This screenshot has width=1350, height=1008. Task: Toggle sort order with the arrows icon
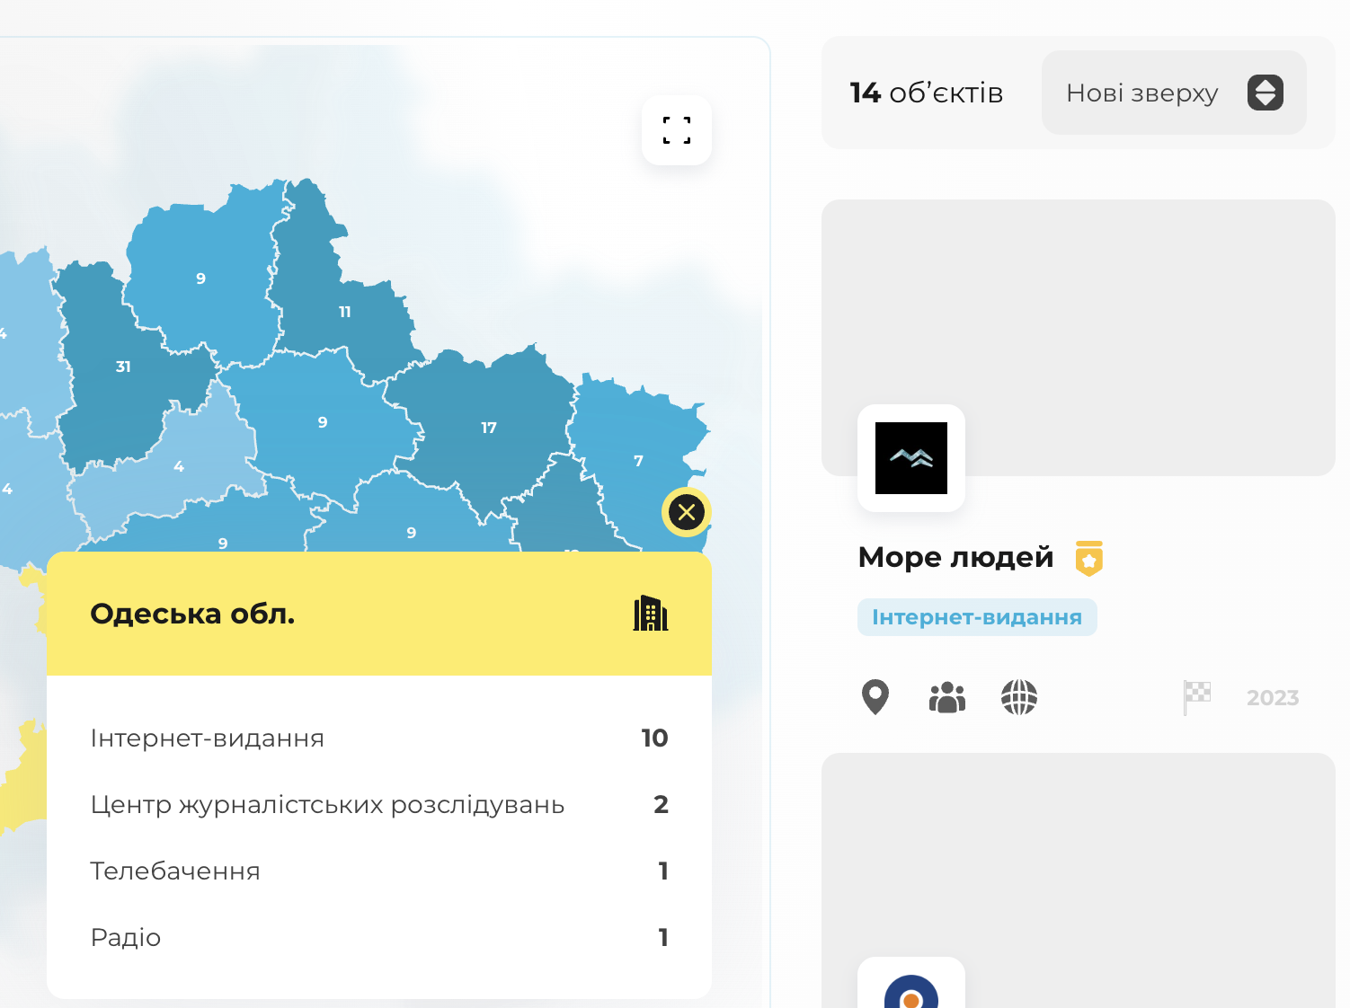click(1265, 93)
